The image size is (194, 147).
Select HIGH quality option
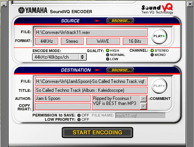click(x=113, y=51)
